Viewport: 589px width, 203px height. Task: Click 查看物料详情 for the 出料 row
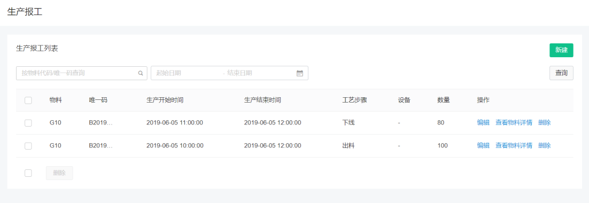pos(514,146)
